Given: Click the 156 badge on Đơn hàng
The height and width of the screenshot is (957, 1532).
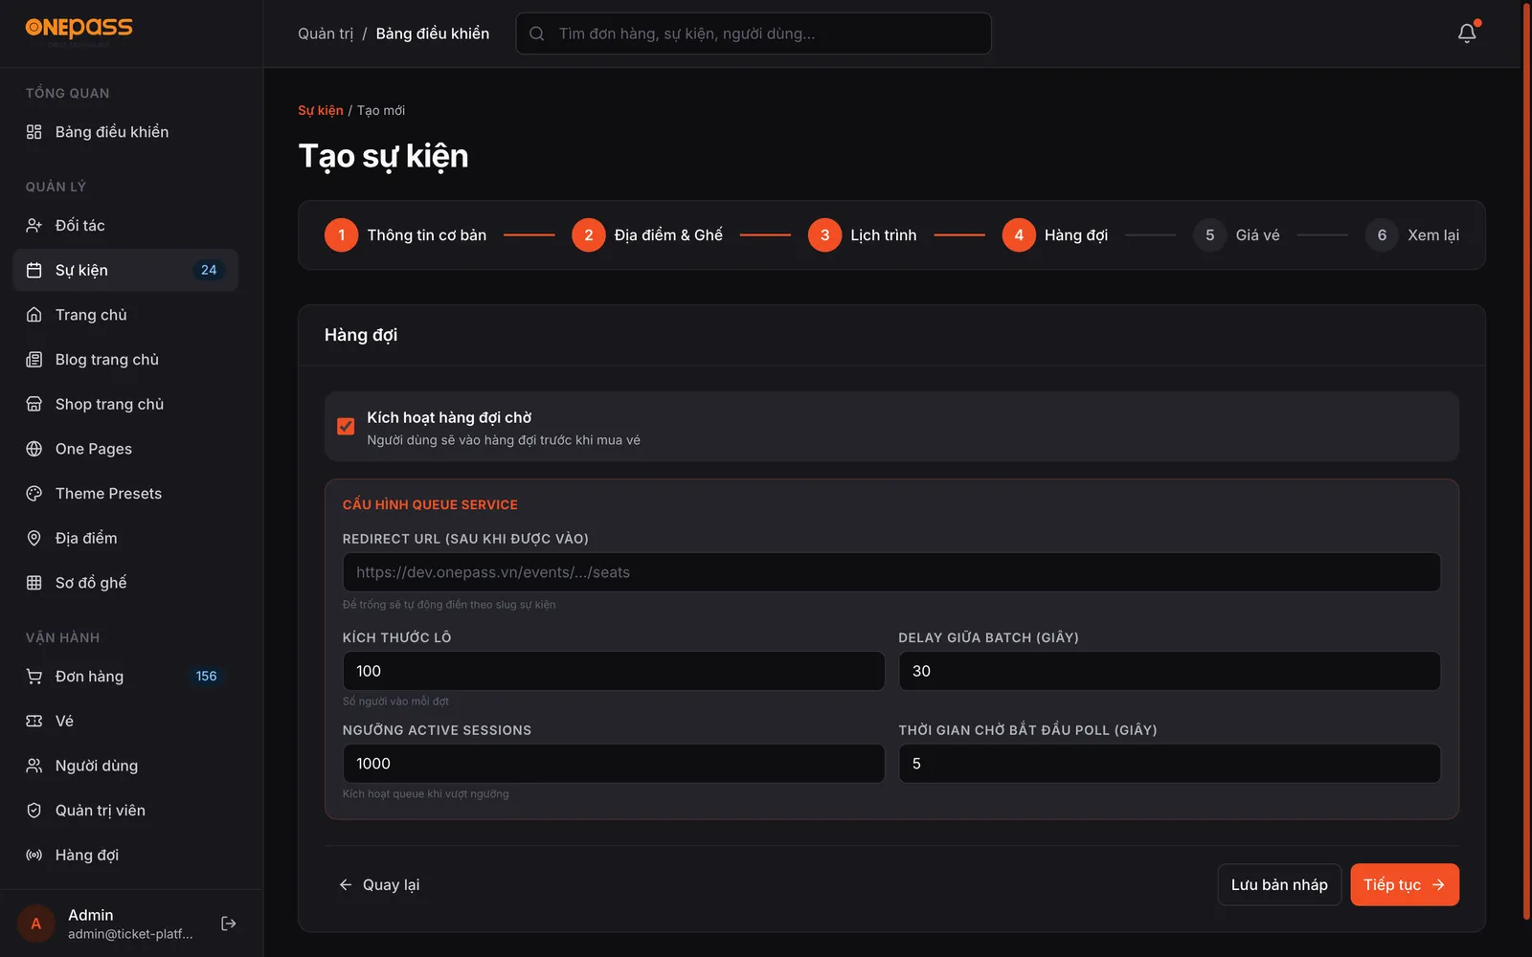Looking at the screenshot, I should pos(207,677).
